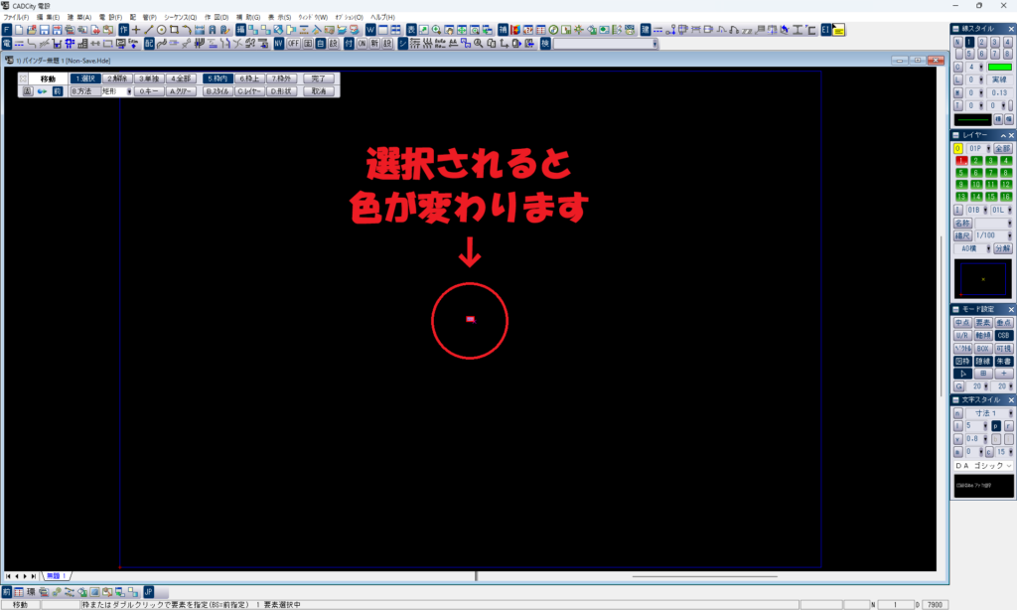Image resolution: width=1017 pixels, height=610 pixels.
Task: Select the circle drawing tool
Action: (162, 30)
